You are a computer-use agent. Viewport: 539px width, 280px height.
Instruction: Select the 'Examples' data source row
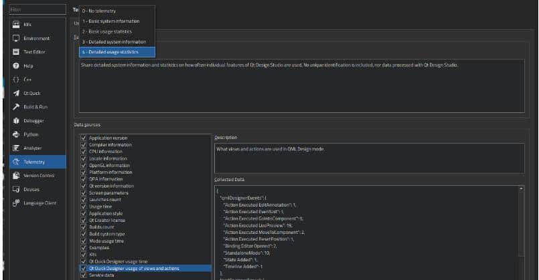[145, 248]
